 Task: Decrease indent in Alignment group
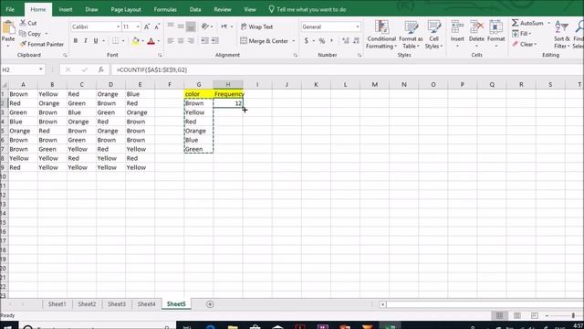[204, 40]
